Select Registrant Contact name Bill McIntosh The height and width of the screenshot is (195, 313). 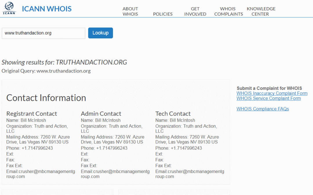(x=26, y=120)
